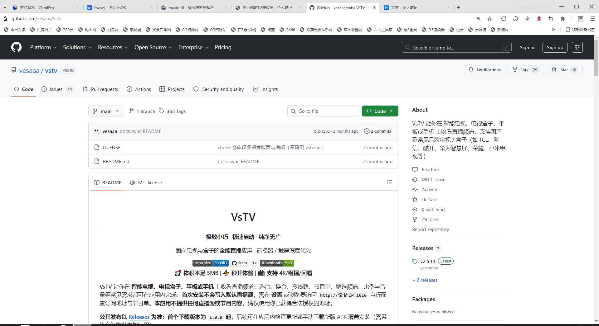This screenshot has width=599, height=326.
Task: Click the browser address bar URL
Action: tap(37, 19)
